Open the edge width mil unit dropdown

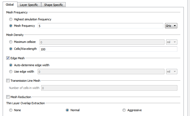171,72
